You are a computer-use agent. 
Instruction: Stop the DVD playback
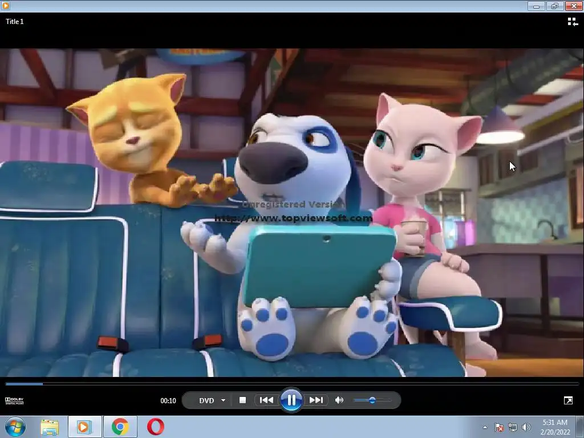(242, 400)
